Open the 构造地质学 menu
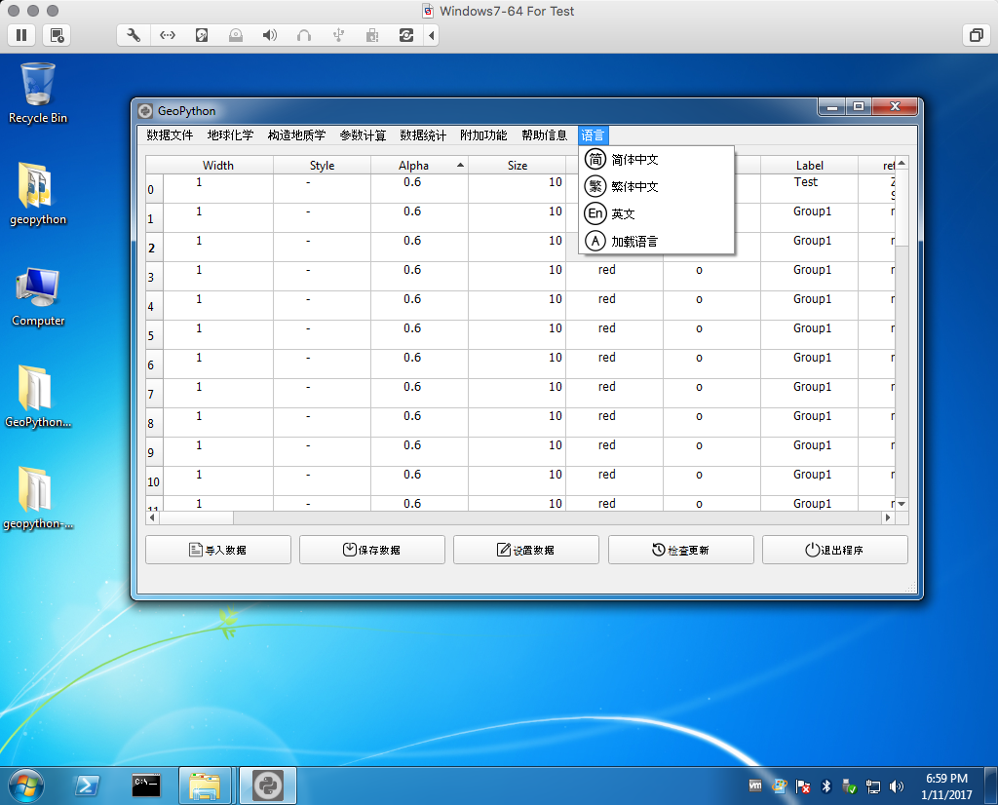The width and height of the screenshot is (998, 805). pyautogui.click(x=296, y=134)
